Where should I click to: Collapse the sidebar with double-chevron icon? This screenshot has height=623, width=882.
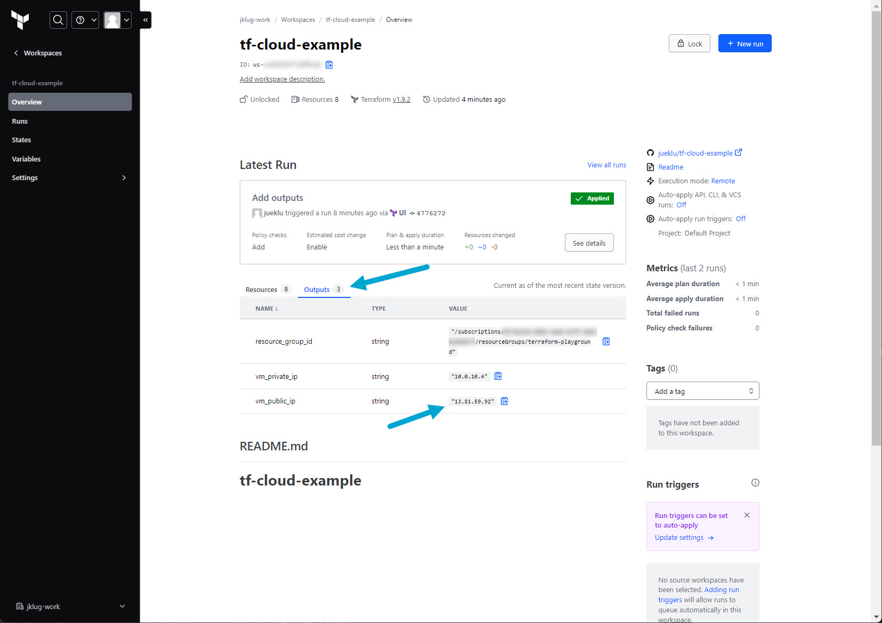(x=145, y=20)
